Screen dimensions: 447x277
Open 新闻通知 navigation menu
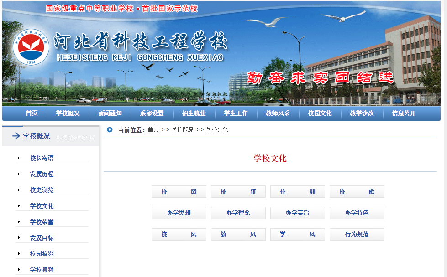110,113
